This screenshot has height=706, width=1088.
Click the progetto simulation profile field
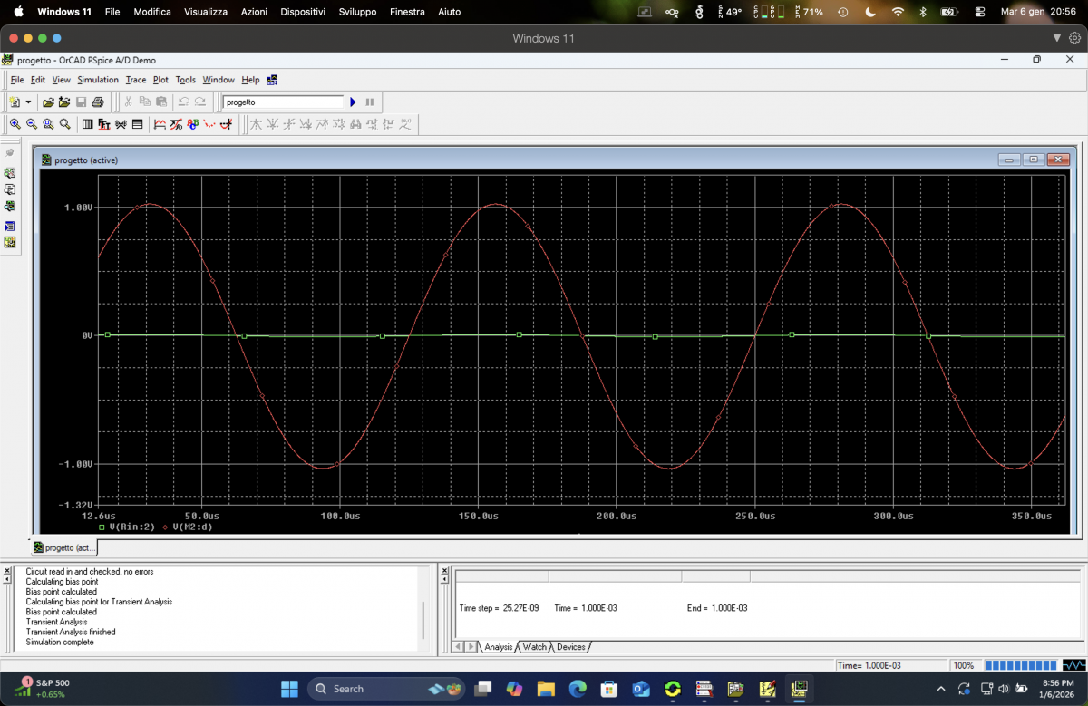coord(283,102)
